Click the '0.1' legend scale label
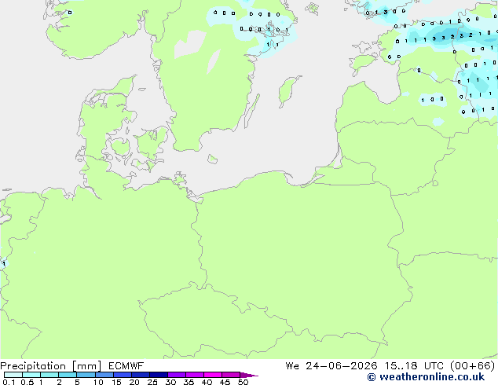 tap(9, 382)
